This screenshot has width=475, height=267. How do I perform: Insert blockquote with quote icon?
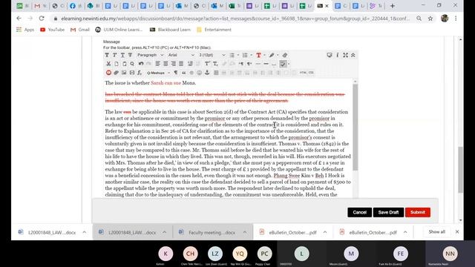183,73
